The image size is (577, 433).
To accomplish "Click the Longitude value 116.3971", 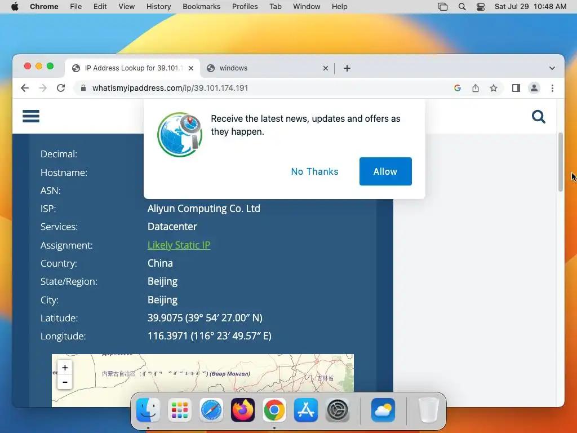I will point(210,336).
